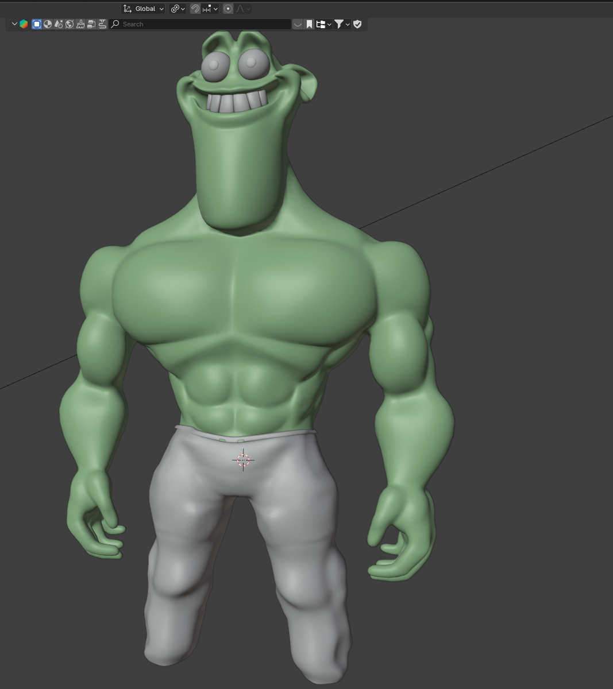The height and width of the screenshot is (689, 613).
Task: Open the pivot point dropdown
Action: (178, 9)
